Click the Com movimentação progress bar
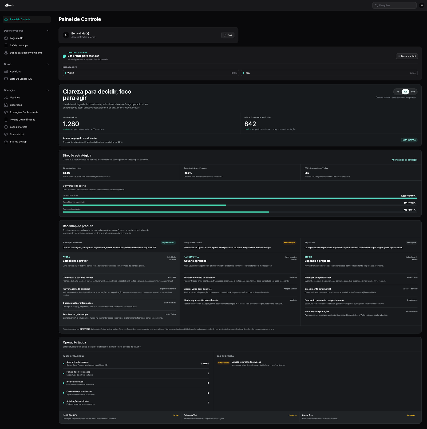427x429 pixels. pyautogui.click(x=240, y=212)
